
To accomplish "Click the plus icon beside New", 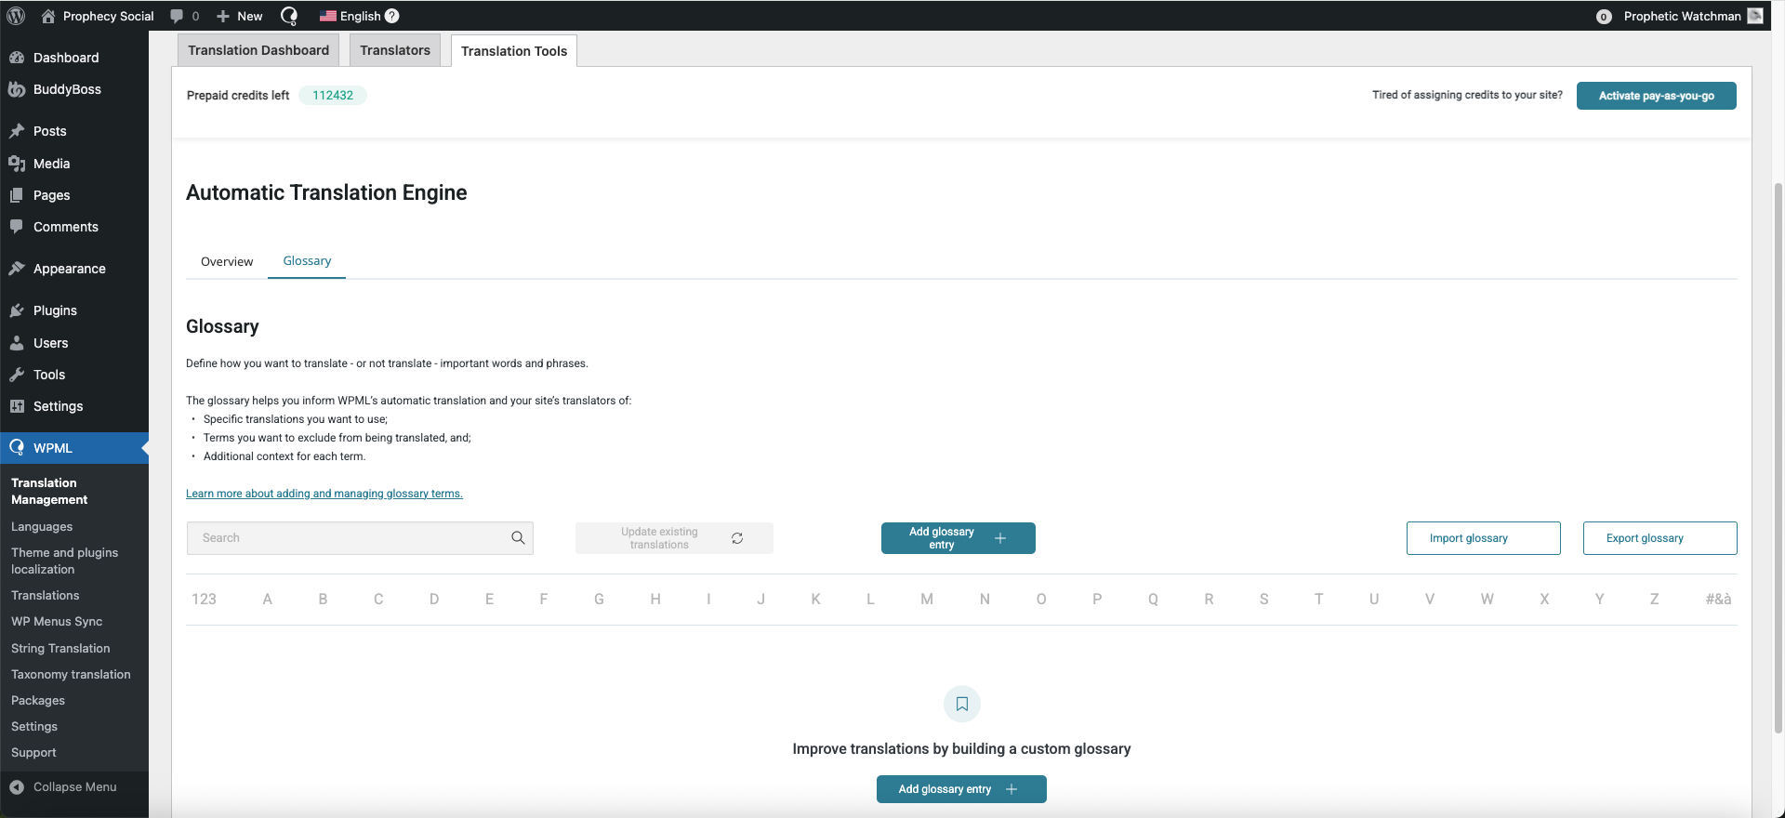I will [223, 16].
